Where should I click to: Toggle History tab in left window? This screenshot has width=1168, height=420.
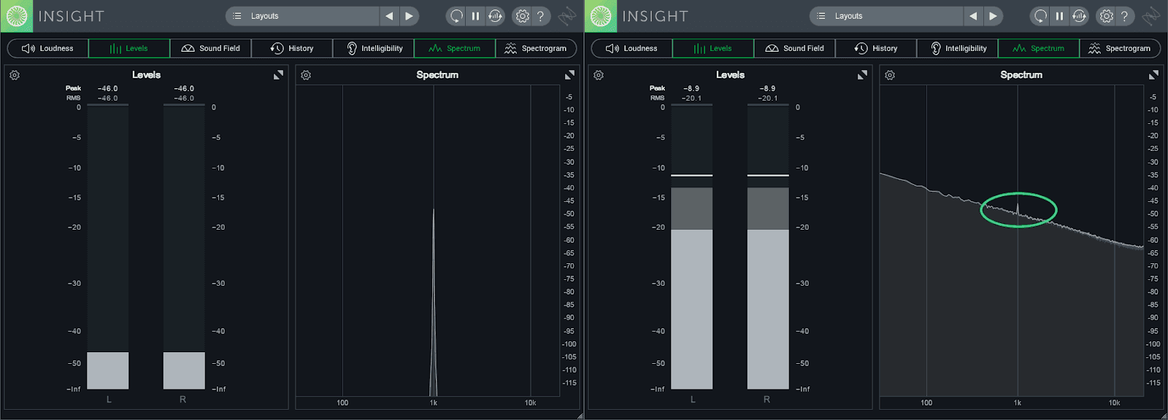292,48
